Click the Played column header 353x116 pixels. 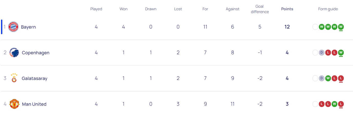pyautogui.click(x=96, y=9)
